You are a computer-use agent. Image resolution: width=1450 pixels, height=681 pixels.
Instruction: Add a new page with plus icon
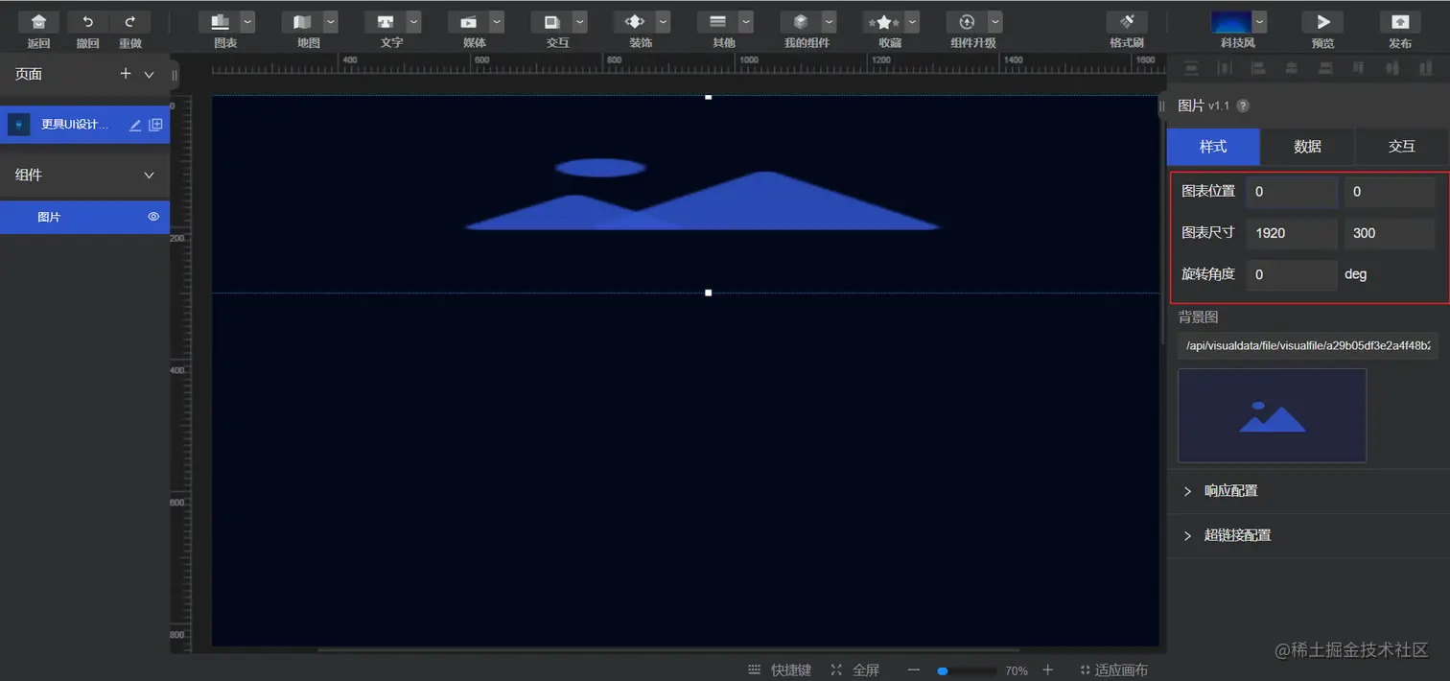coord(126,74)
